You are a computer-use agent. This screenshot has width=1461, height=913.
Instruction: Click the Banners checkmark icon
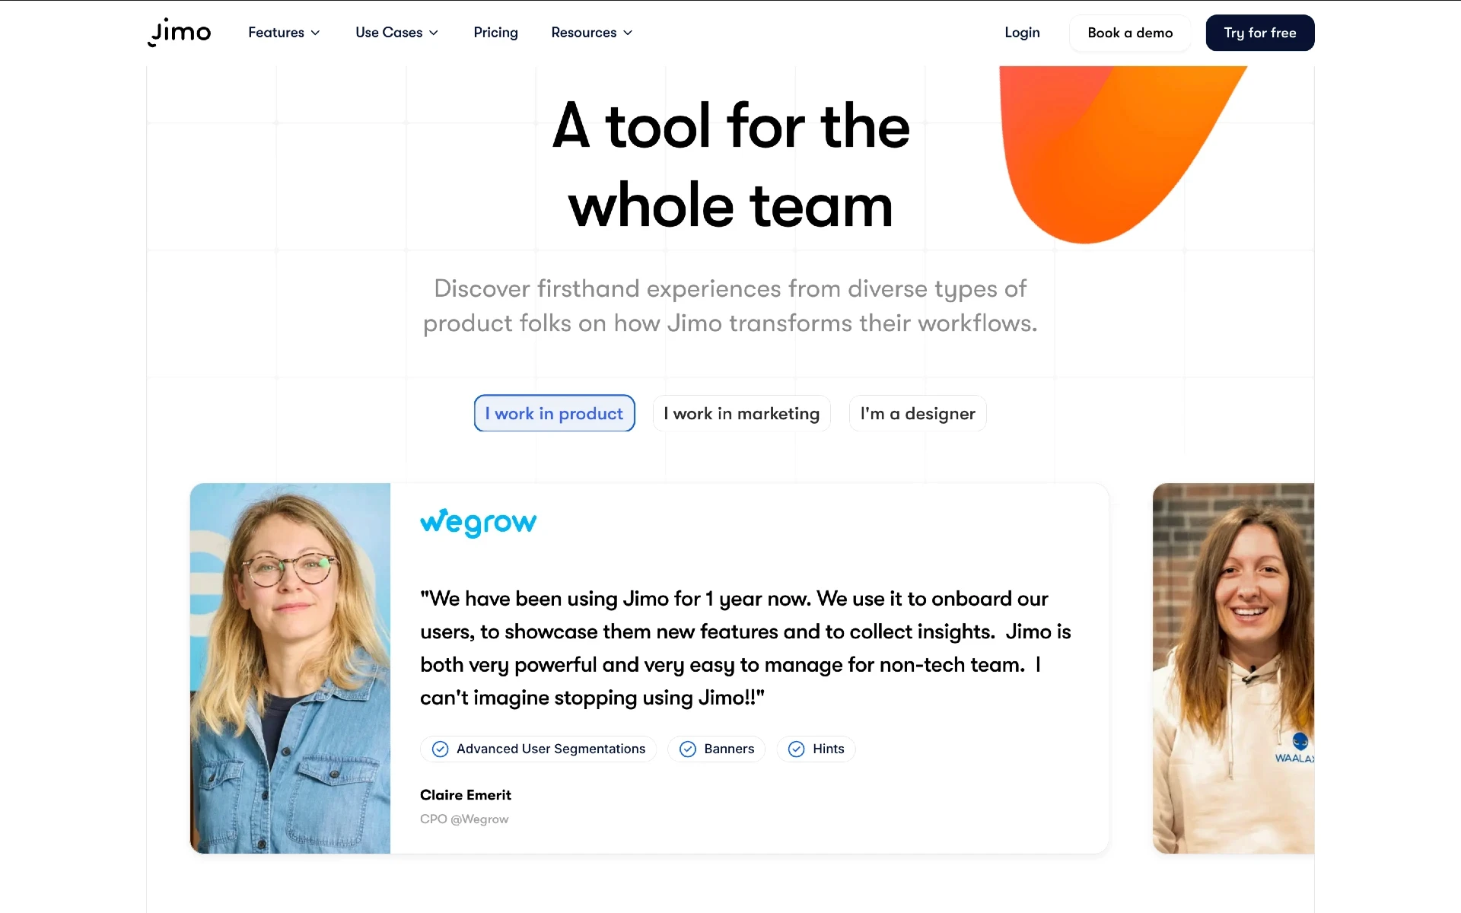click(x=688, y=748)
